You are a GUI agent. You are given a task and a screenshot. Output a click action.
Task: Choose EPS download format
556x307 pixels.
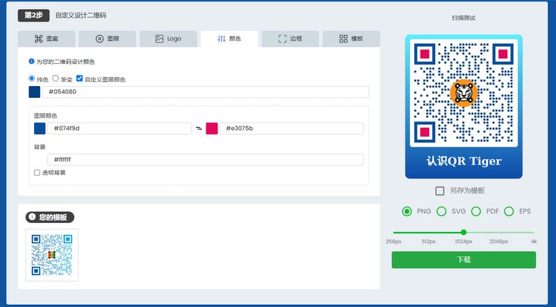(509, 212)
